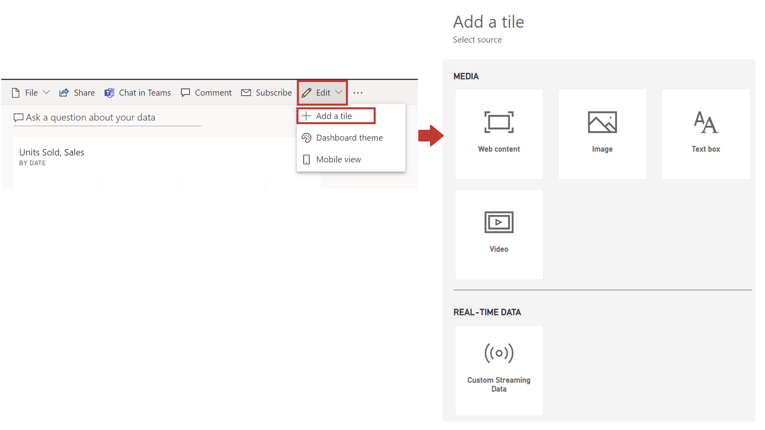Click the File page icon
Viewport: 765px width, 430px height.
tap(16, 93)
